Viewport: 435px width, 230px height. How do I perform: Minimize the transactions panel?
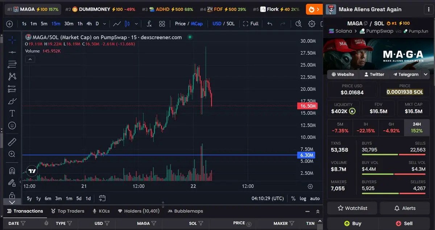307,211
